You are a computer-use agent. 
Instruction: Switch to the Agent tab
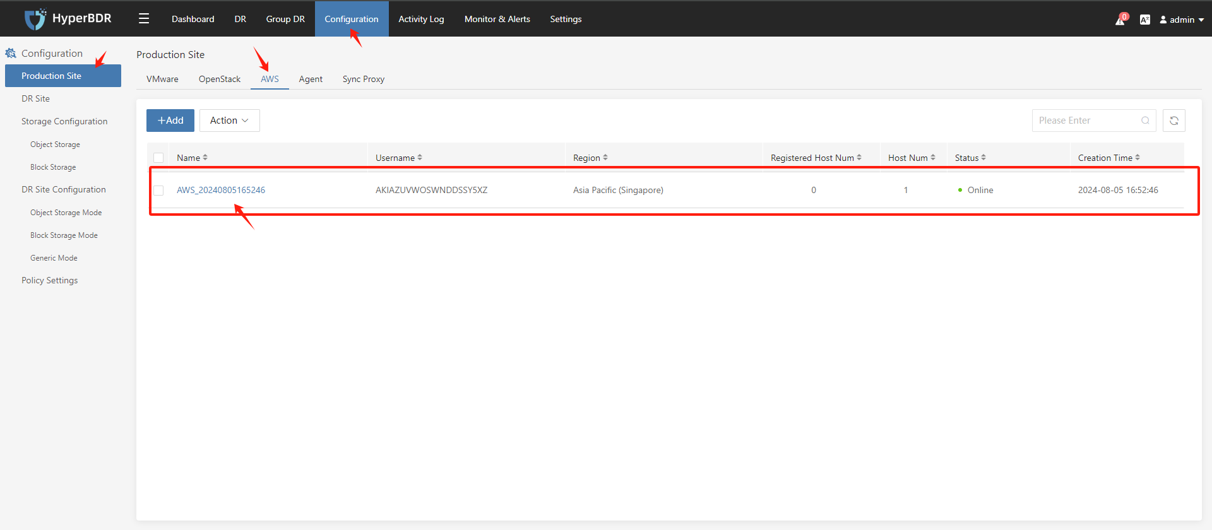tap(311, 79)
